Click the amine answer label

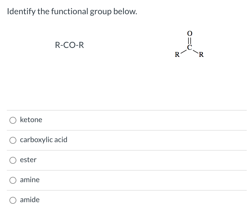tap(30, 180)
